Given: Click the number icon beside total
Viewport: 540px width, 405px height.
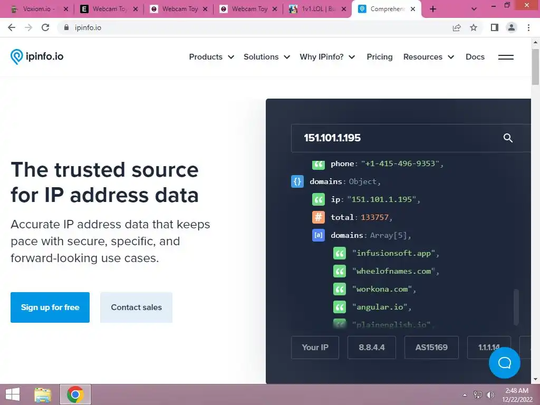Looking at the screenshot, I should (318, 217).
